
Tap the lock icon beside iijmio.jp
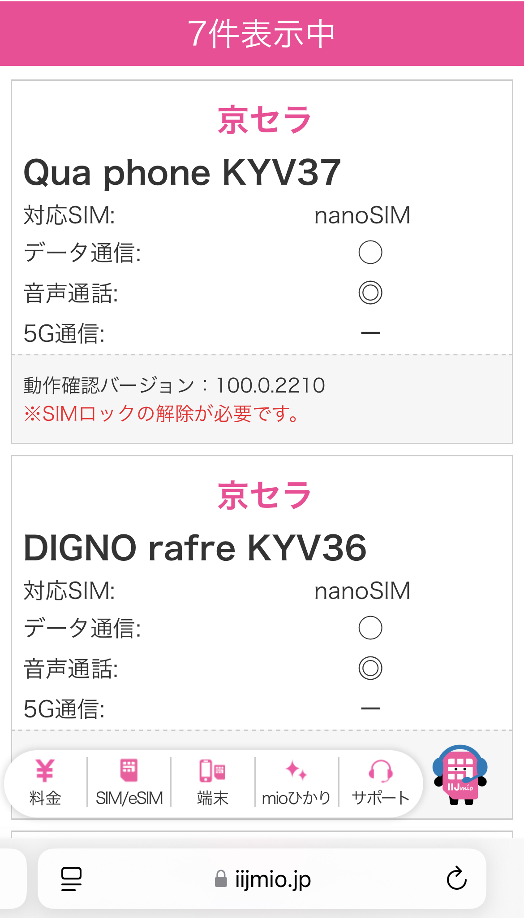pos(221,879)
